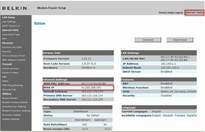The image size is (205, 132).
Task: Select Restart Router in Utilities
Action: (x=10, y=98)
